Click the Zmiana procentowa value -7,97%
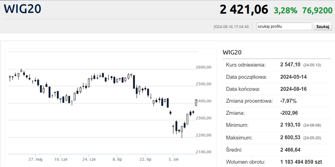The height and width of the screenshot is (167, 335). click(288, 101)
